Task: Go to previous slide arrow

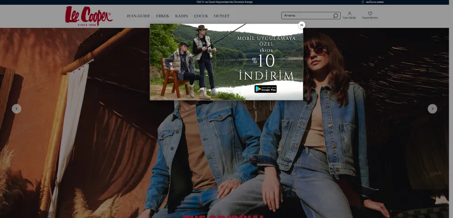Action: click(x=17, y=109)
